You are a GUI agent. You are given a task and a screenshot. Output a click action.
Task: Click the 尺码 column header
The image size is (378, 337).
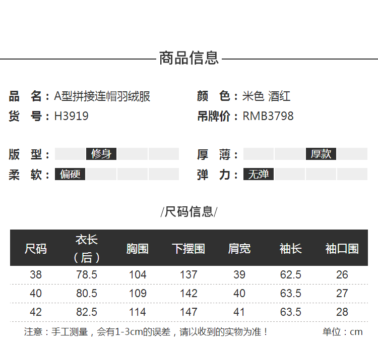(36, 249)
